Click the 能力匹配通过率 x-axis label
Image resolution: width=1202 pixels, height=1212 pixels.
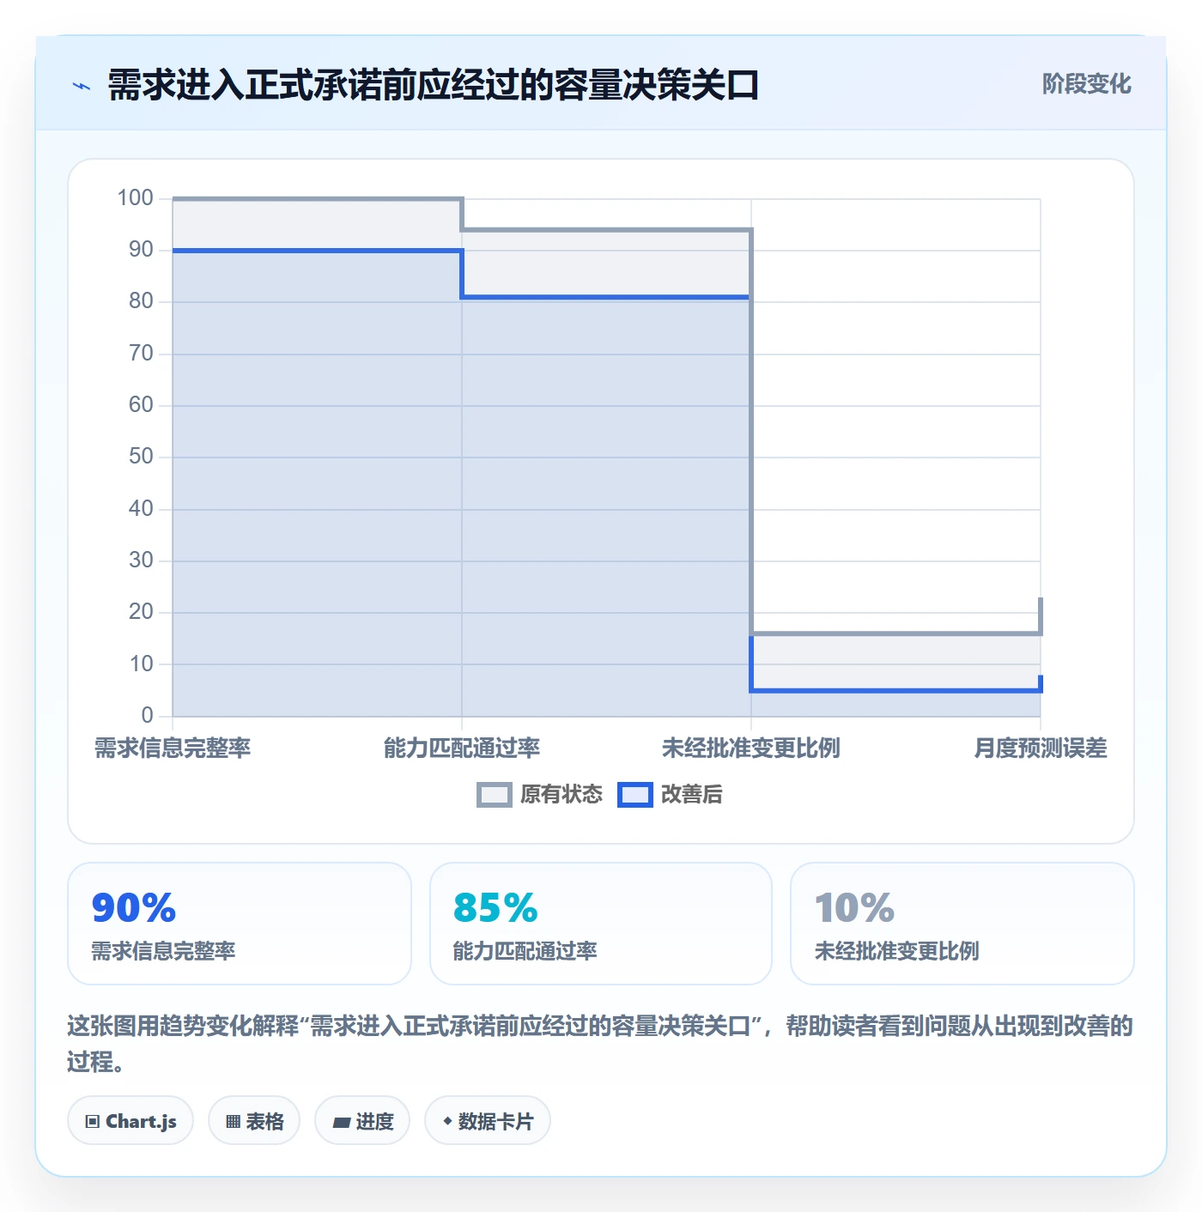point(462,748)
